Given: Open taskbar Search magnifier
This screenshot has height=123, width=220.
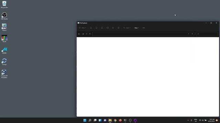Looking at the screenshot, I should pyautogui.click(x=90, y=120).
